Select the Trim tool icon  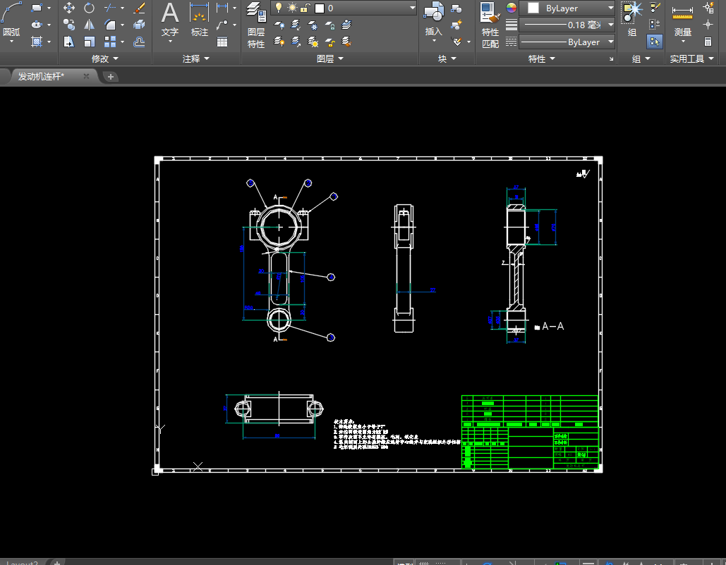pyautogui.click(x=110, y=8)
